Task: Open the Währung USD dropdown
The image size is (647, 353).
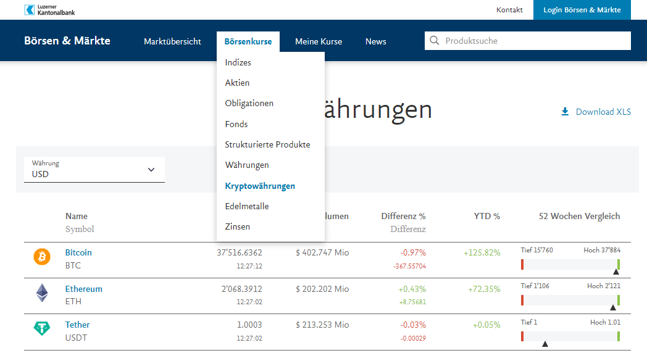Action: [x=94, y=170]
